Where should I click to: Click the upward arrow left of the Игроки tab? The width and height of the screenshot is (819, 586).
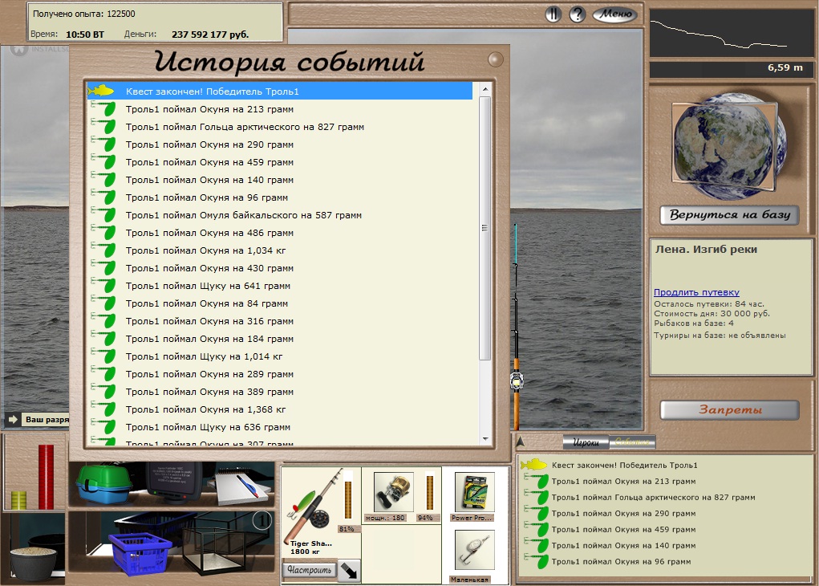pyautogui.click(x=521, y=442)
